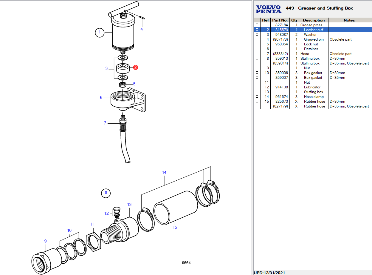Click obsolete part number (907173)
Viewport: 372px width, 275px height.
280,39
